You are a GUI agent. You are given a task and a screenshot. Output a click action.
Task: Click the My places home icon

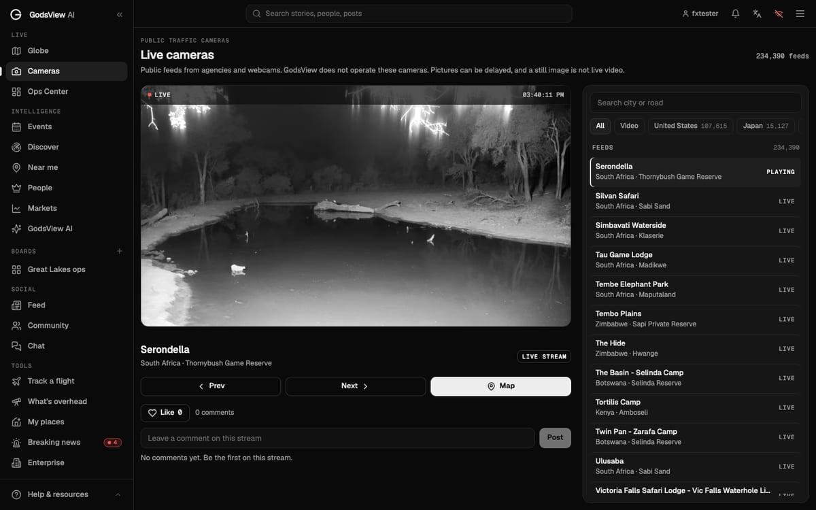17,422
